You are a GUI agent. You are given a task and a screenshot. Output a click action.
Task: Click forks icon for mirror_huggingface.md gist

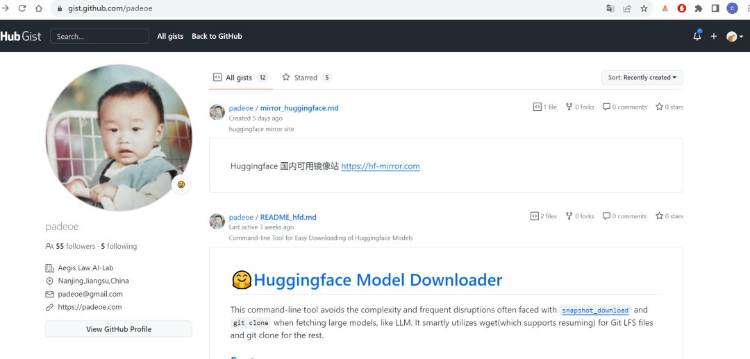tap(569, 107)
